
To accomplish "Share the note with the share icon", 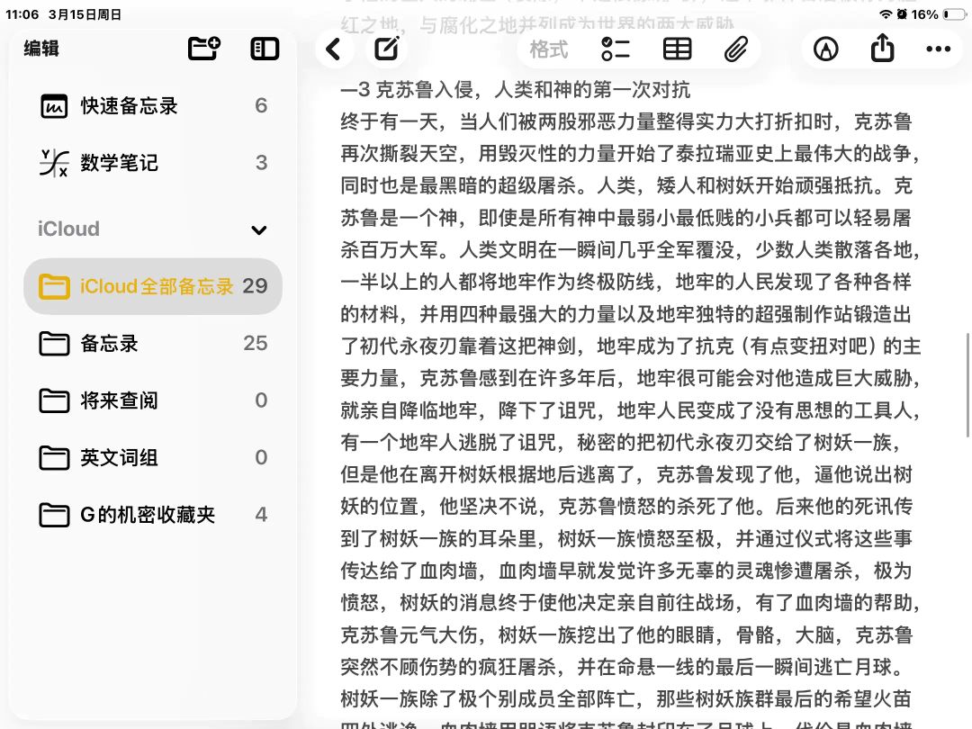I will click(x=882, y=48).
